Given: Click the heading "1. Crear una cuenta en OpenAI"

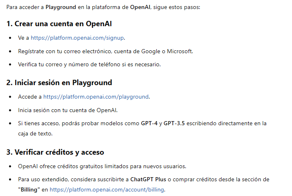Looking at the screenshot, I should [59, 24].
